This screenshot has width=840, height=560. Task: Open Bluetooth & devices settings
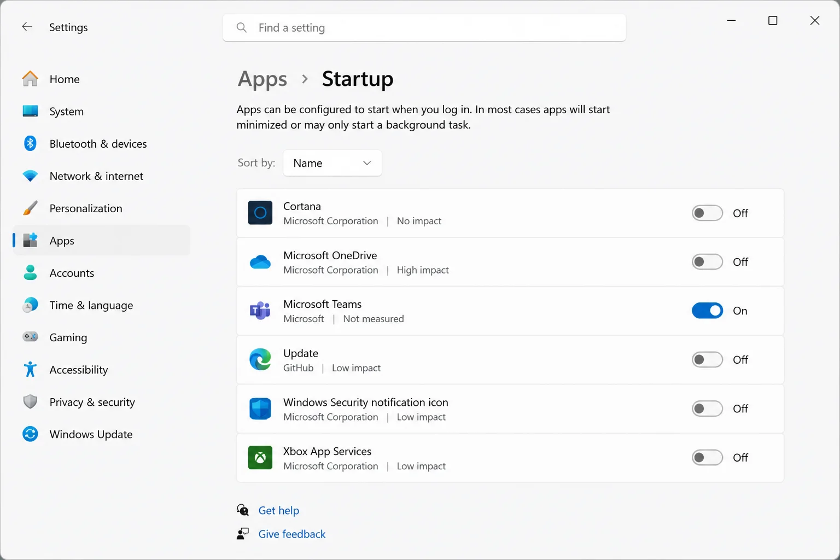point(102,143)
